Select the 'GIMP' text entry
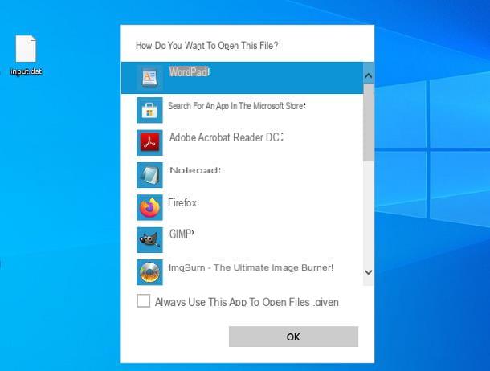Screen dimensions: 490x371 [x=182, y=234]
